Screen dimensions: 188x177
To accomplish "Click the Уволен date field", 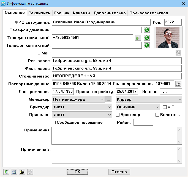I will click(171, 92).
